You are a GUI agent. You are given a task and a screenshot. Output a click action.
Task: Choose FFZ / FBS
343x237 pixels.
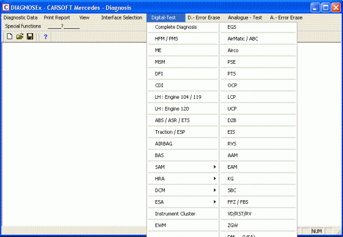tap(258, 202)
